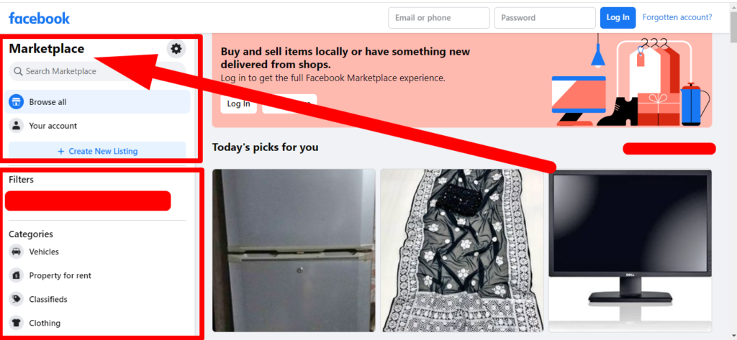Focus the Email or phone field

439,18
